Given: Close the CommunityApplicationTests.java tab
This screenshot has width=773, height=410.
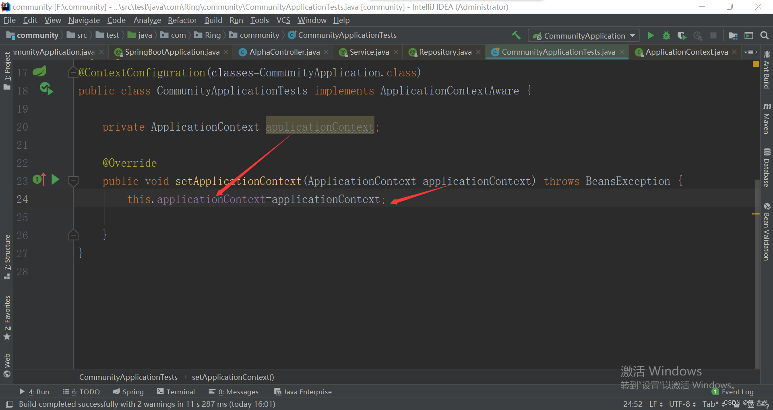Looking at the screenshot, I should click(x=622, y=52).
